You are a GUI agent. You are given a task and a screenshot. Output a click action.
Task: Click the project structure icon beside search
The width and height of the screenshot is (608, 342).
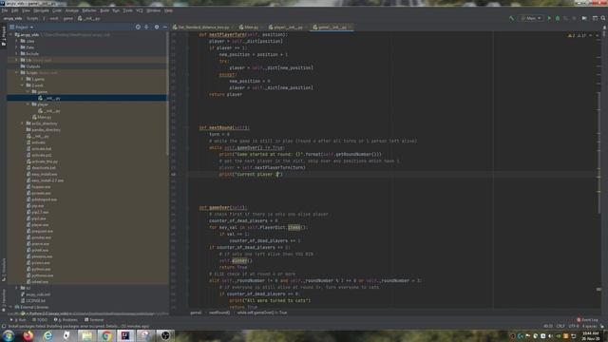pos(595,18)
